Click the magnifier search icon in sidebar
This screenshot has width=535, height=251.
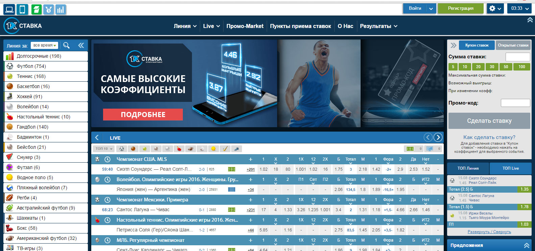click(x=67, y=45)
